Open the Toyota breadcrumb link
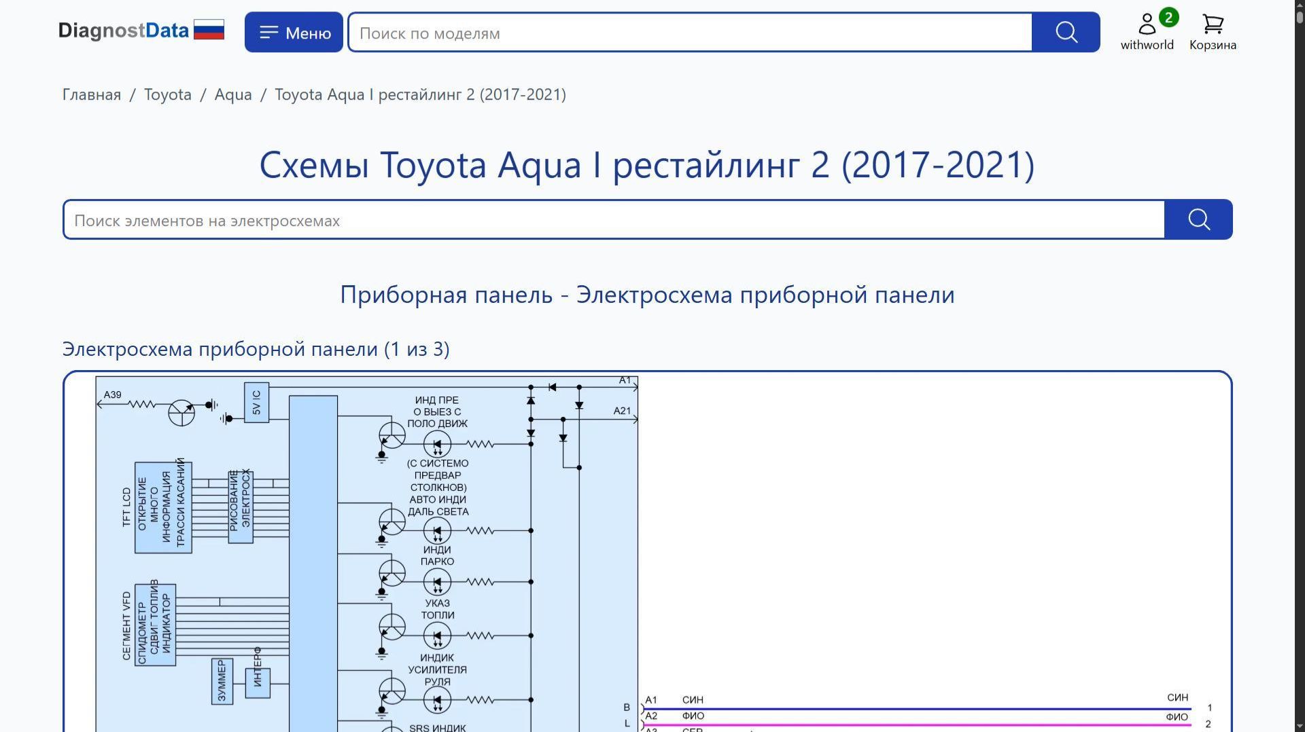This screenshot has width=1305, height=732. pos(168,94)
